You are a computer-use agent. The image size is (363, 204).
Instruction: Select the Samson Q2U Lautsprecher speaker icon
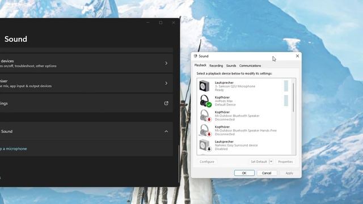pos(204,86)
